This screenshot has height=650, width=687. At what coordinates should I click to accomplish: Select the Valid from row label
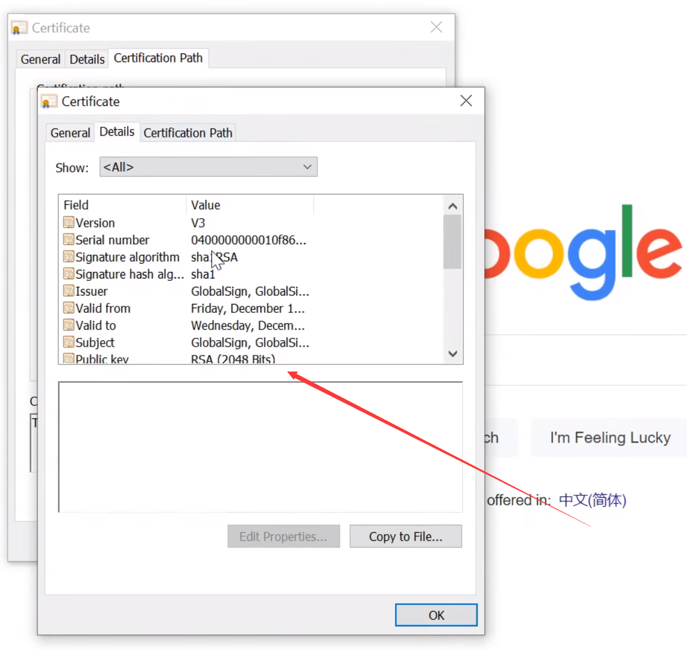103,308
